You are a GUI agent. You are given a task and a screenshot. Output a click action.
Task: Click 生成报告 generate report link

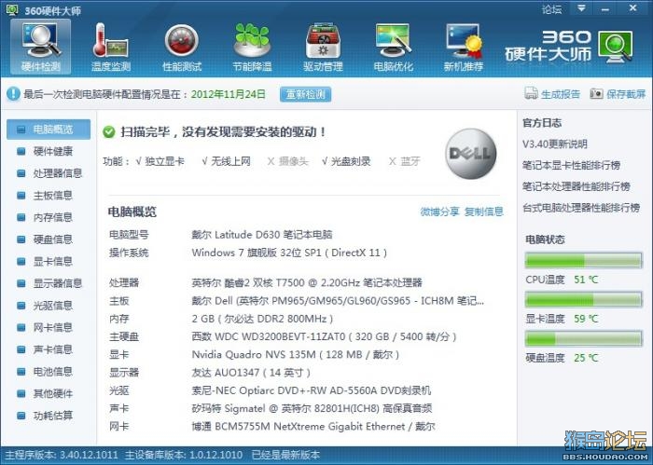click(x=560, y=94)
